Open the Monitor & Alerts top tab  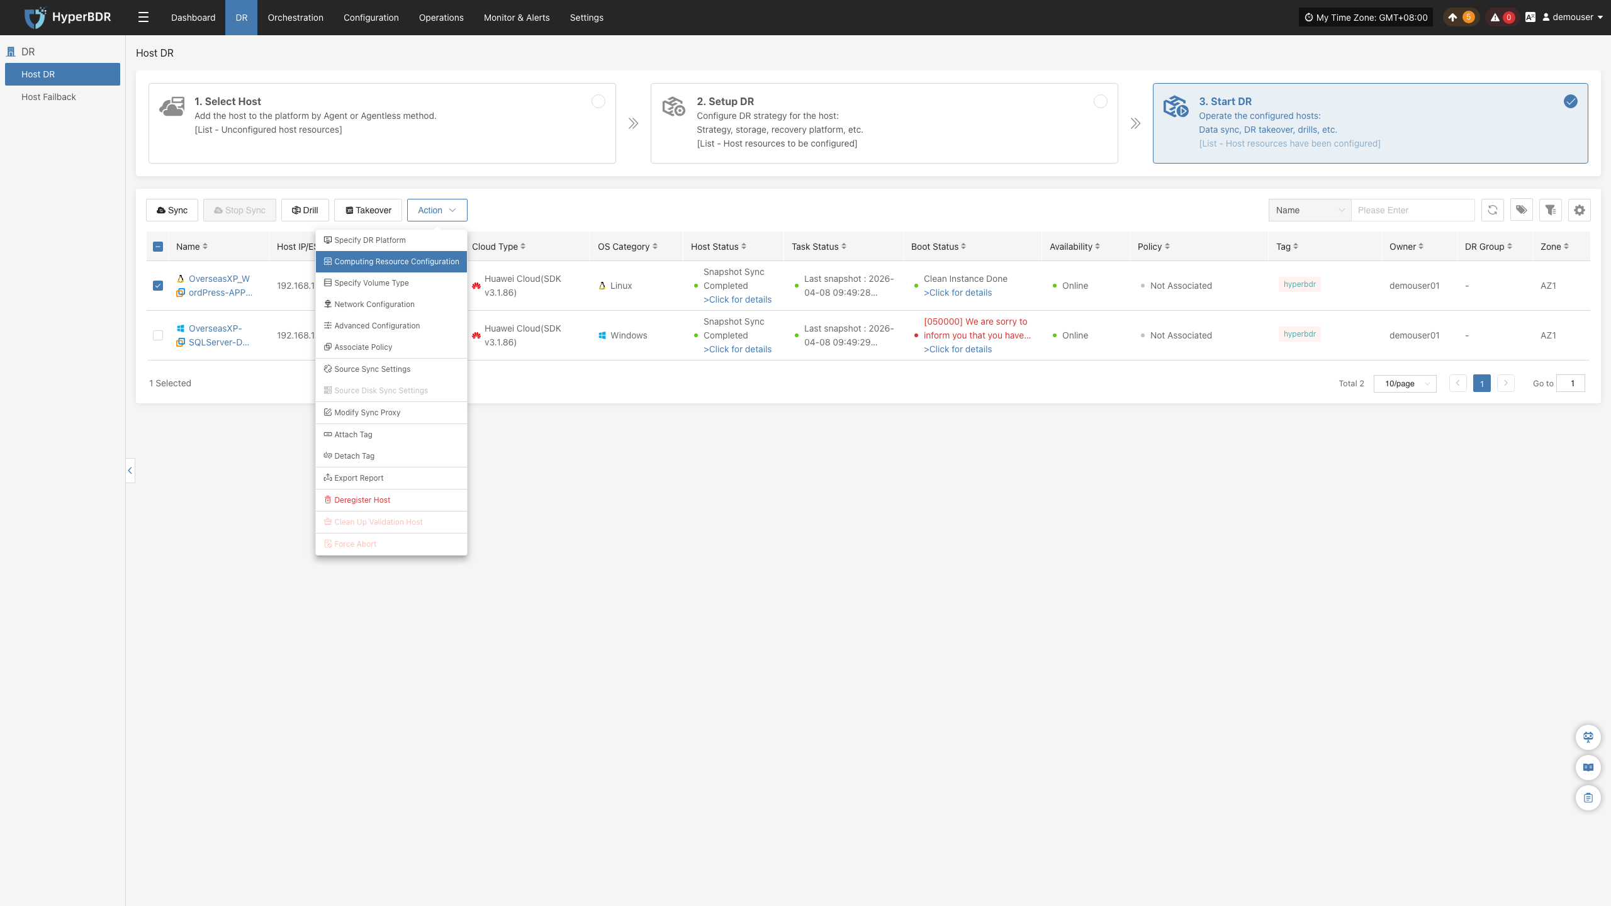(x=517, y=17)
